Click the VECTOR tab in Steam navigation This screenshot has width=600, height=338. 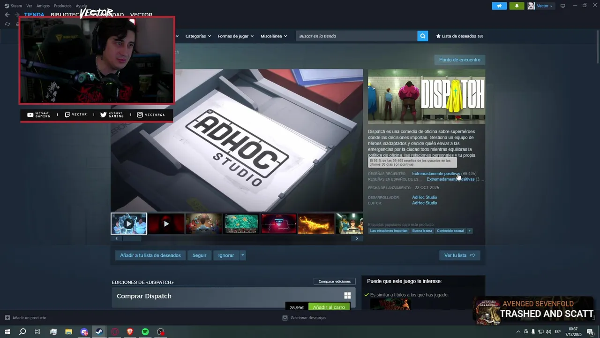(141, 15)
